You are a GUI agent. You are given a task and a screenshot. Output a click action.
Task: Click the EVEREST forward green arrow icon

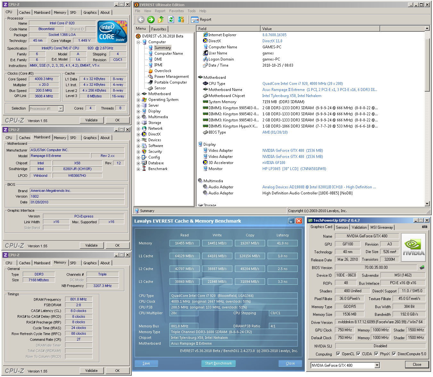[x=151, y=20]
